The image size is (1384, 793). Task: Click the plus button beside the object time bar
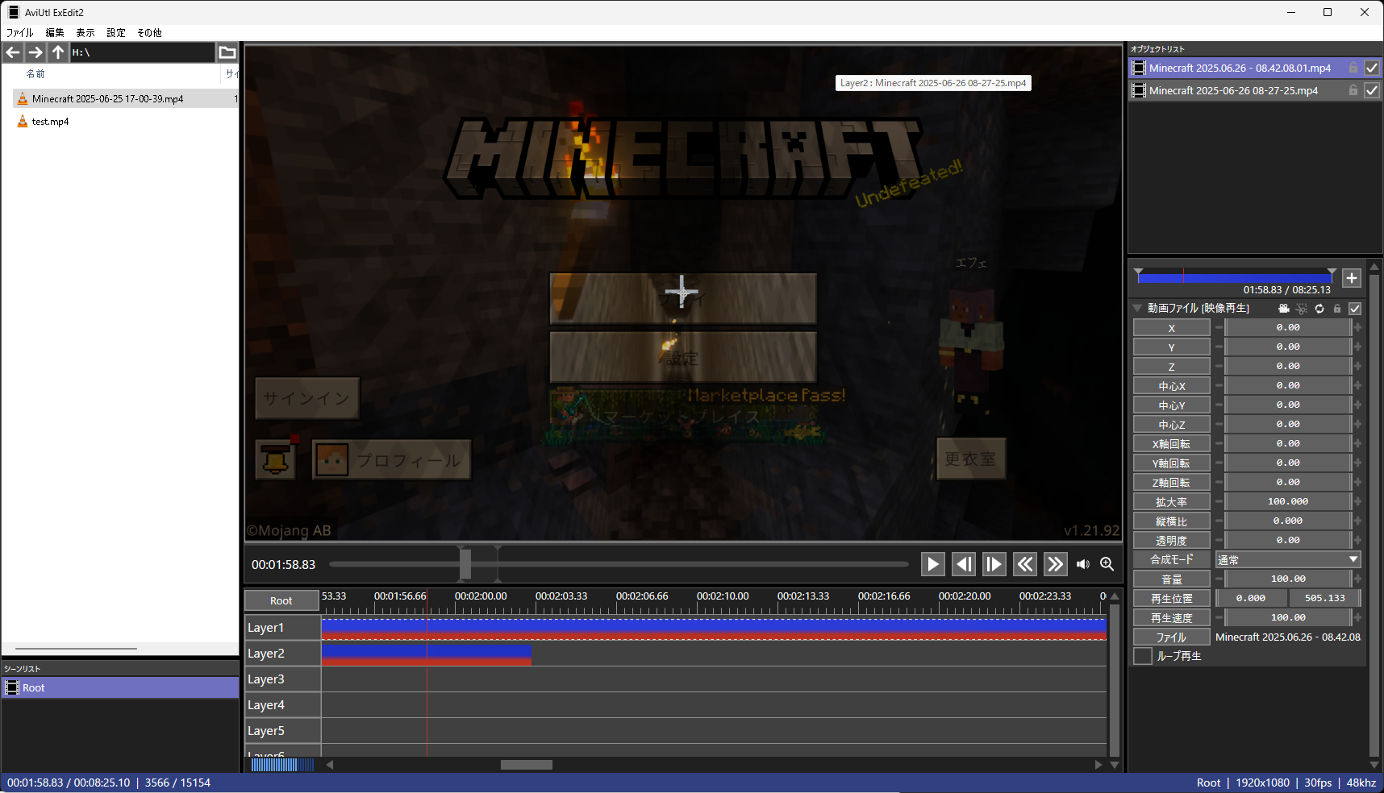coord(1352,278)
